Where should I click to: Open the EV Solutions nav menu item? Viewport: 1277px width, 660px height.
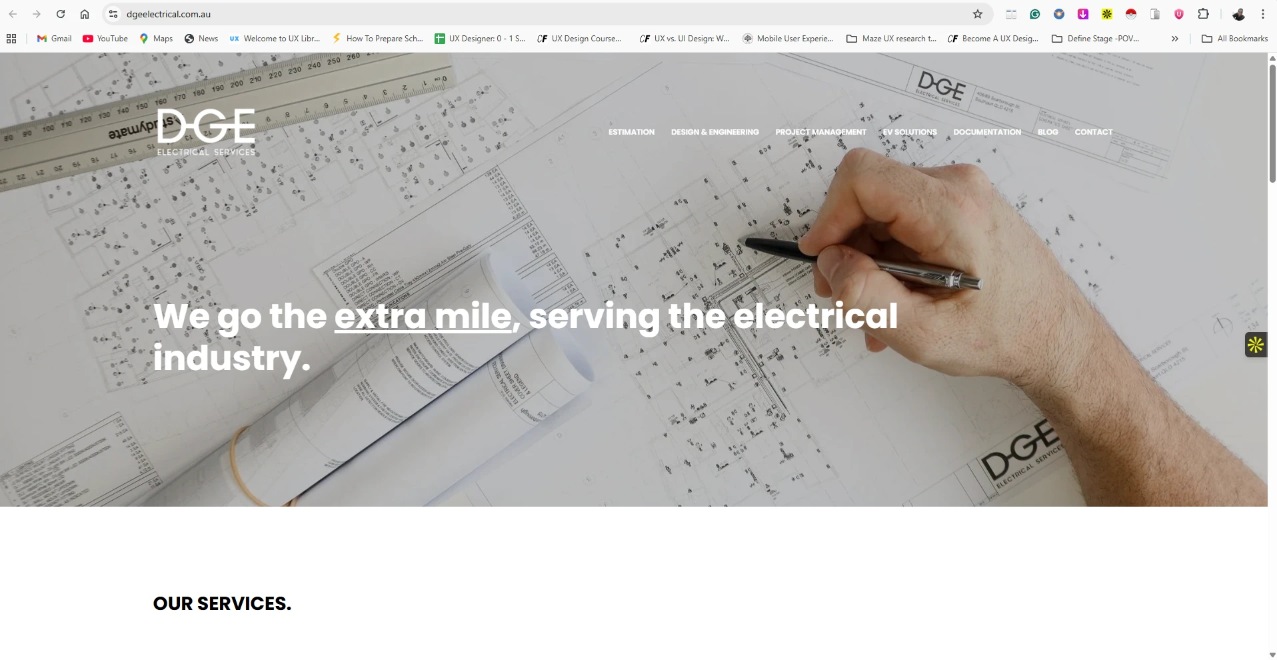pyautogui.click(x=910, y=132)
